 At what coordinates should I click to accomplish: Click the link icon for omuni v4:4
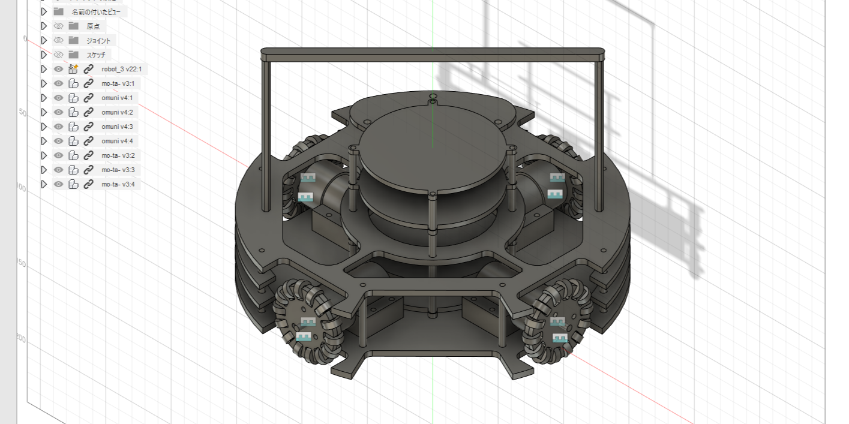89,141
